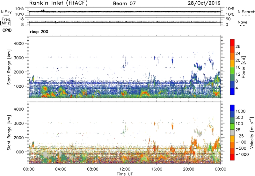Viewport: 255px width, 176px height.
Task: Click the '60' tick on Nave axis
Action: coord(228,19)
